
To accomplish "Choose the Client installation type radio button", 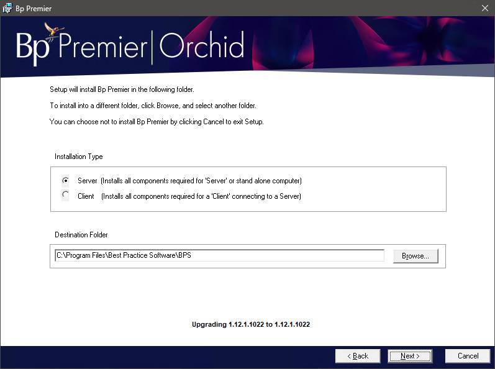I will (x=66, y=196).
